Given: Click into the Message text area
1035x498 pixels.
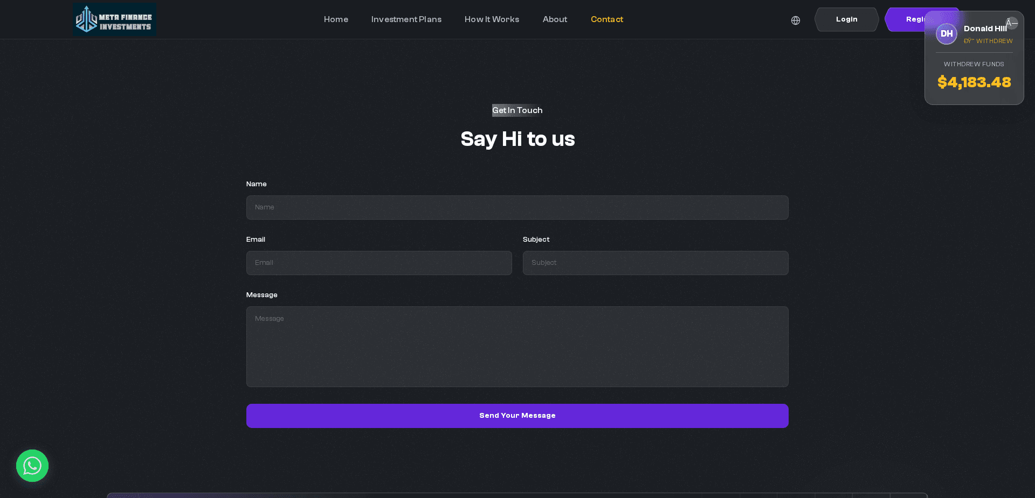Looking at the screenshot, I should 517,347.
